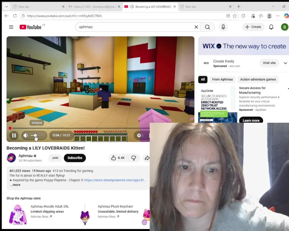Open the YouTube guide hamburger menu

click(11, 27)
